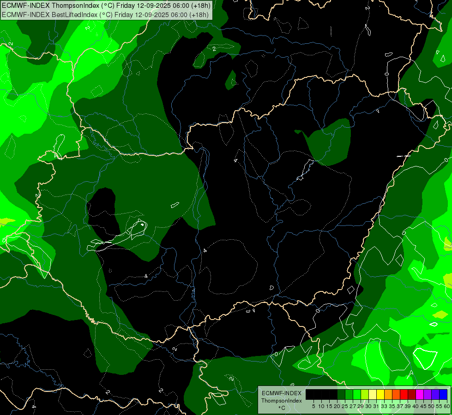The width and height of the screenshot is (452, 415).
Task: Click the legend tick label 37
Action: 400,406
